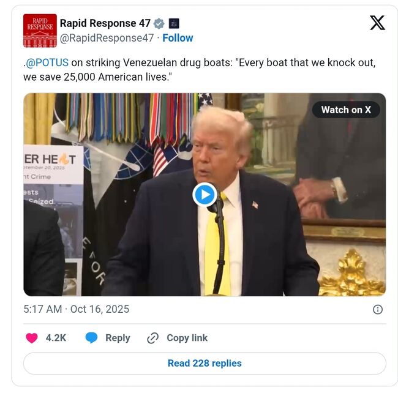Viewport: 398px width, 393px height.
Task: Click the X logo icon
Action: [x=377, y=23]
